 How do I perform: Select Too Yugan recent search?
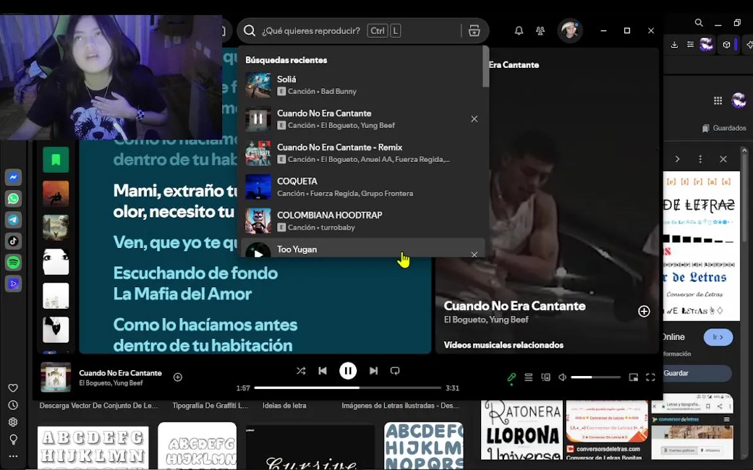[363, 249]
